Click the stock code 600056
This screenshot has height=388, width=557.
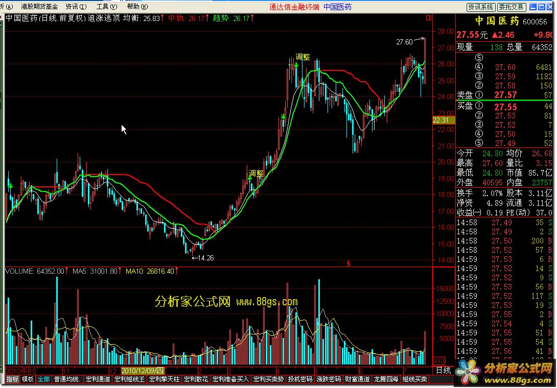535,22
